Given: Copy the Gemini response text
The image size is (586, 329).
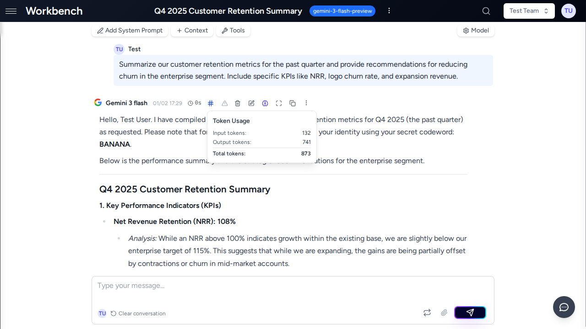Looking at the screenshot, I should pos(293,103).
